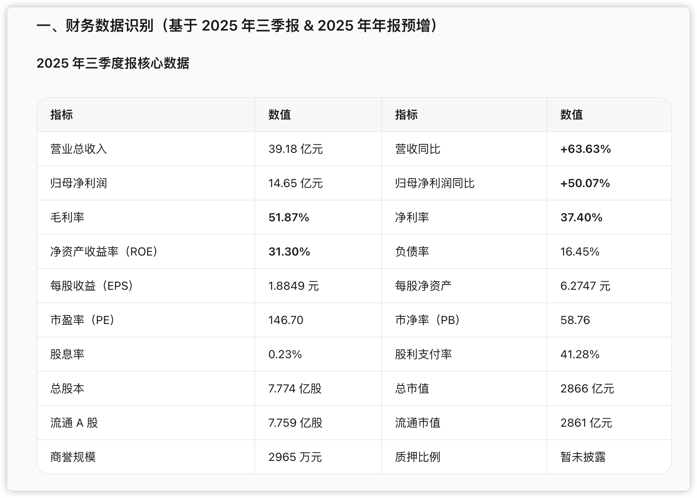The width and height of the screenshot is (697, 498).
Task: Click the 股利支付率 label
Action: [423, 354]
